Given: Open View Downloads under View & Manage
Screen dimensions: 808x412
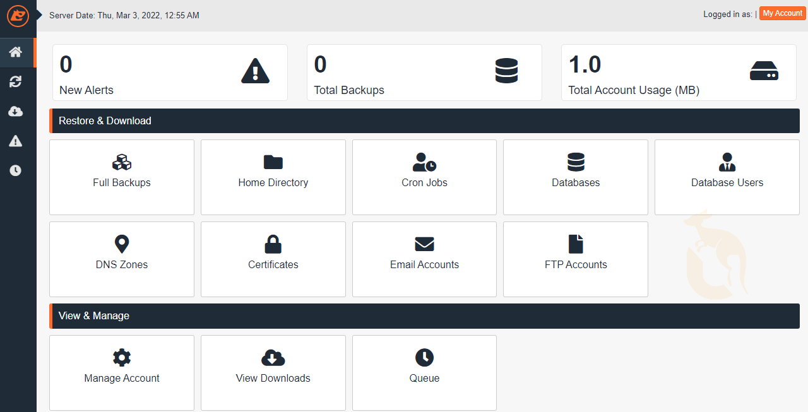Looking at the screenshot, I should 273,373.
